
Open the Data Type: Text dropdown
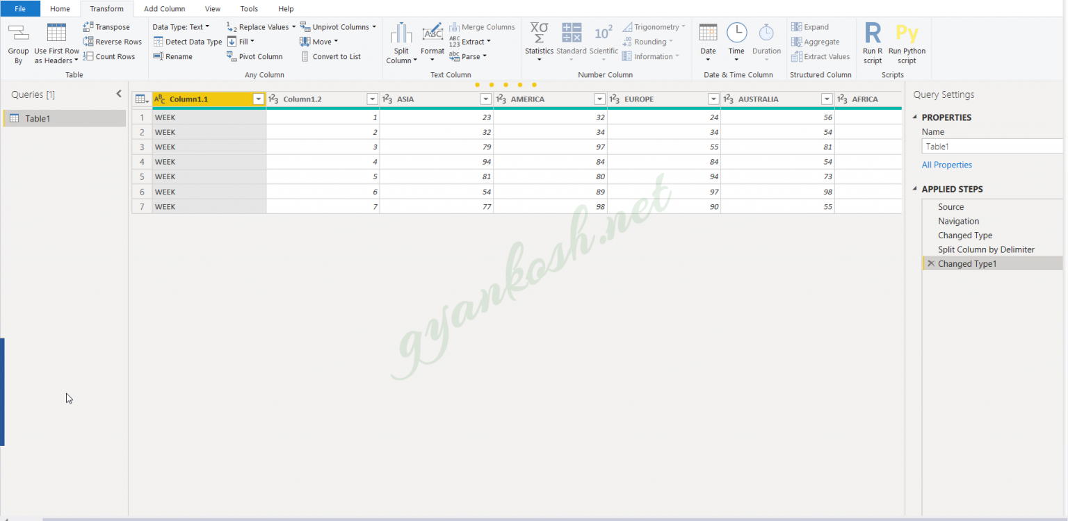(x=182, y=26)
